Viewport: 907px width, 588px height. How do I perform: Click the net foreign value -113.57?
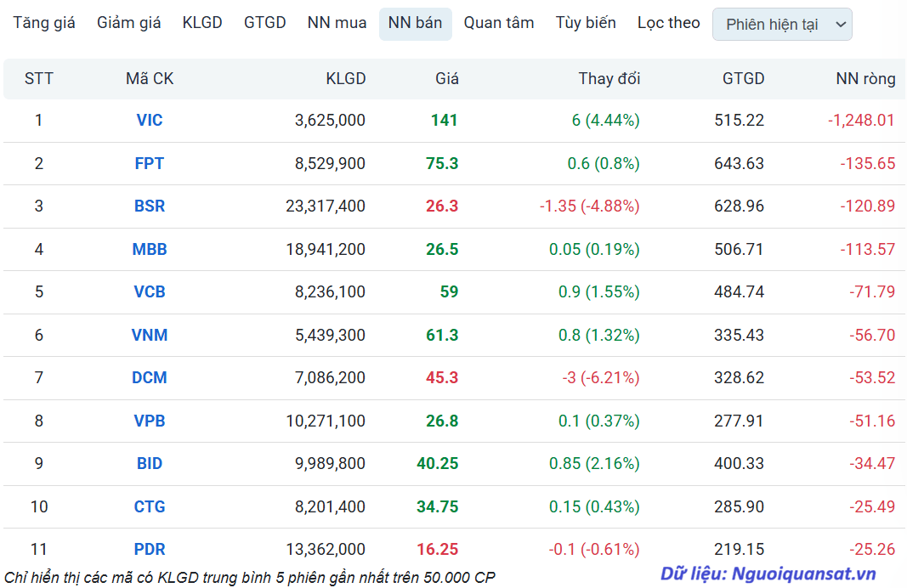click(x=868, y=249)
